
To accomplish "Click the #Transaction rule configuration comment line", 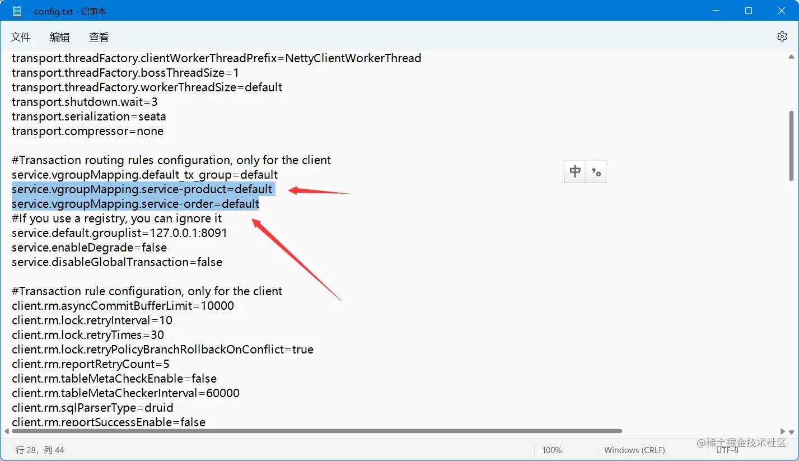I will coord(147,291).
